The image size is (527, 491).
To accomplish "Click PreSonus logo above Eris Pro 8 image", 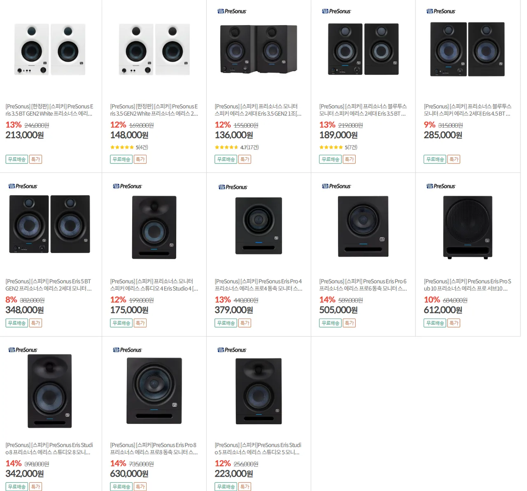I will 127,350.
